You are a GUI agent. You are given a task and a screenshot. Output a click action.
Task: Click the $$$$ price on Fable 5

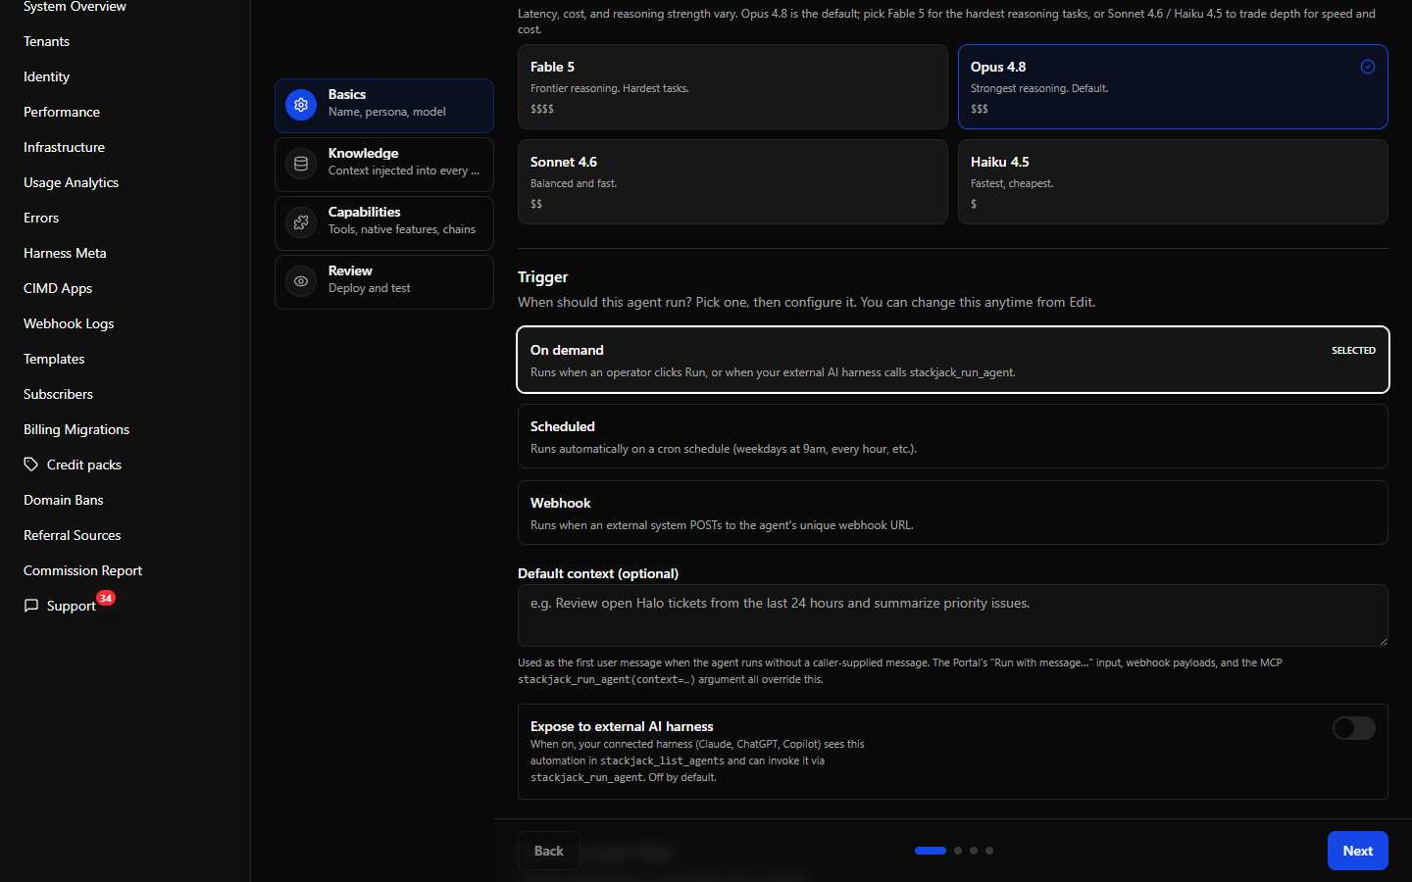pyautogui.click(x=542, y=109)
